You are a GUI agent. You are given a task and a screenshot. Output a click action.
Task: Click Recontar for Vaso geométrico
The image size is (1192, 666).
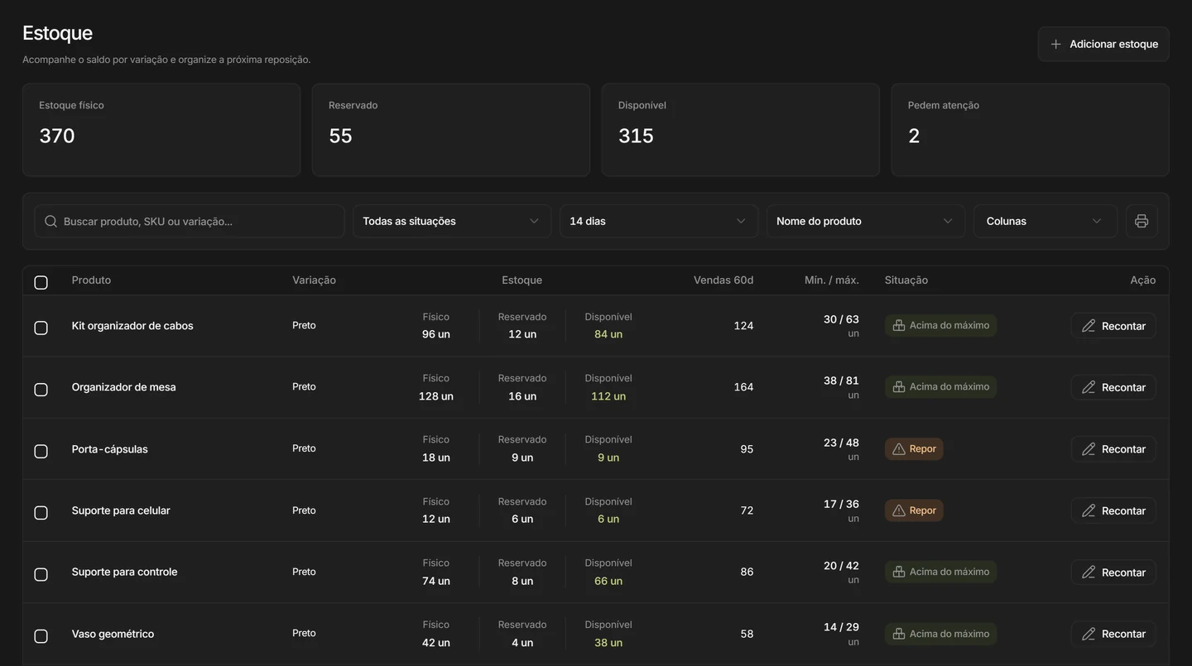click(1113, 634)
